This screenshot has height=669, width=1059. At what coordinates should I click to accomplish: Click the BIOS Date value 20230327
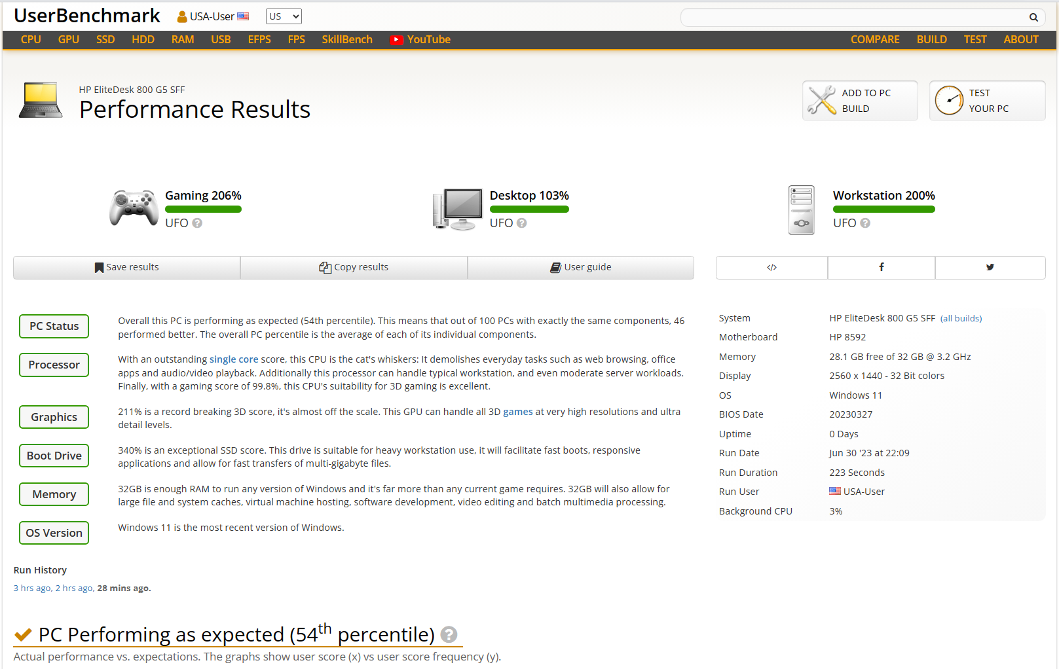(851, 414)
